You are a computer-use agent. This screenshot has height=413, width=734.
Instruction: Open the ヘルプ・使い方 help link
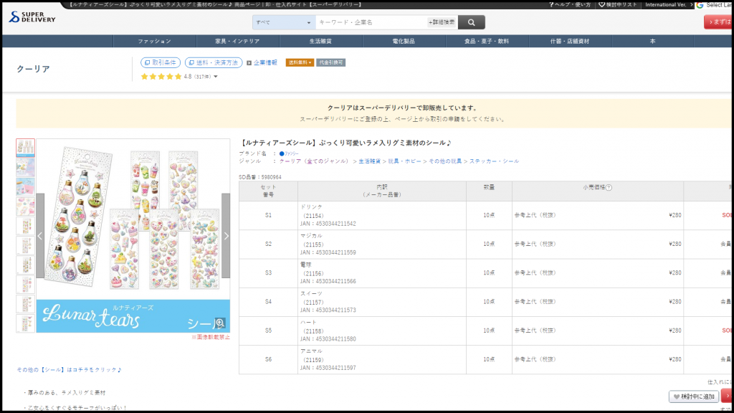point(570,5)
